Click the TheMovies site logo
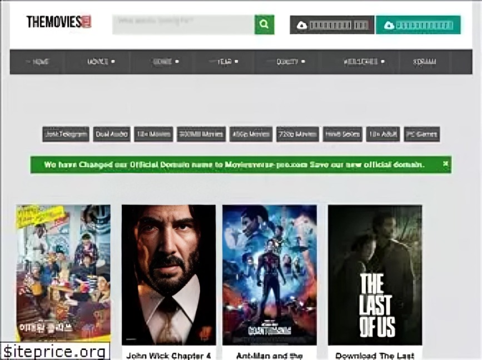 click(58, 22)
